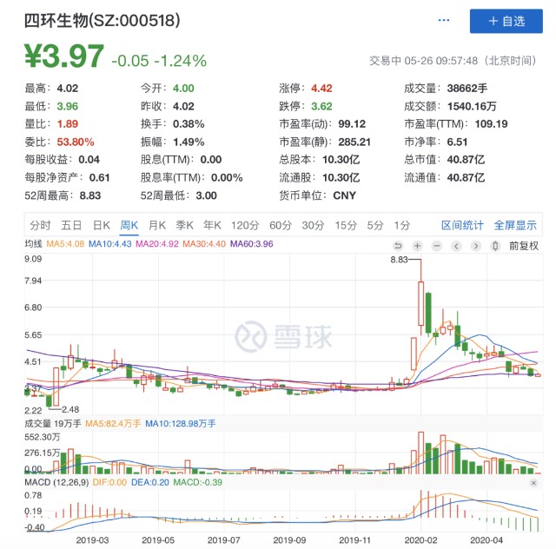This screenshot has width=556, height=549.
Task: Click the 2019-03 date axis label
Action: point(92,540)
